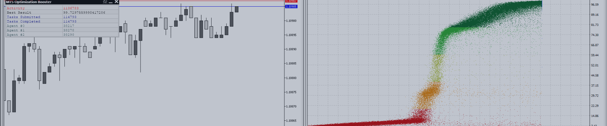Screen dimensions: 607x126
Task: Click the 81.73 value on the optimization graph axis
Action: click(595, 25)
